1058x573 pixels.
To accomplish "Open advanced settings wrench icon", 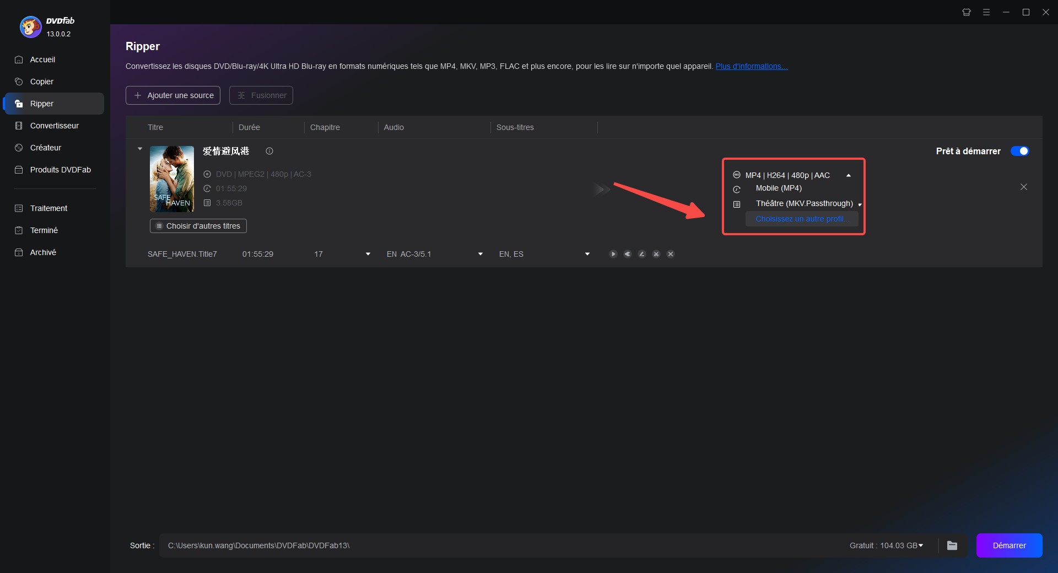I will 628,254.
